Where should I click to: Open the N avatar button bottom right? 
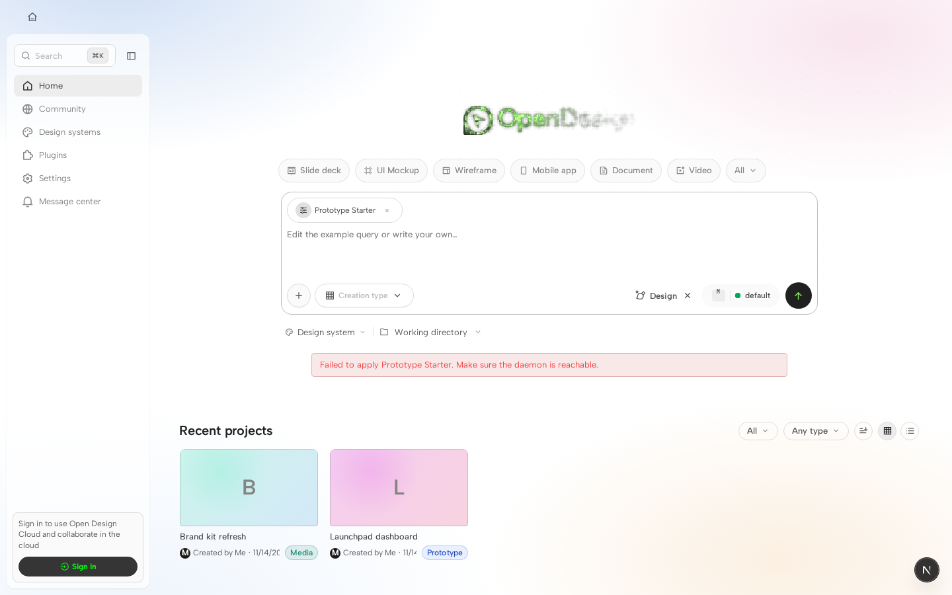926,570
